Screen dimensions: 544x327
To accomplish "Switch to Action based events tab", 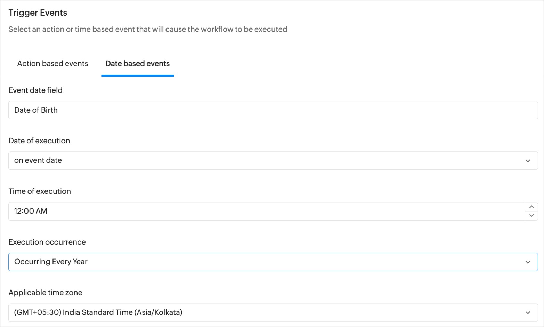I will tap(52, 64).
